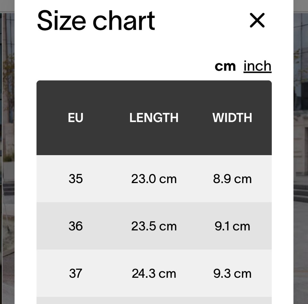308x304 pixels.
Task: Click the 24.3 cm length value
Action: 154,274
